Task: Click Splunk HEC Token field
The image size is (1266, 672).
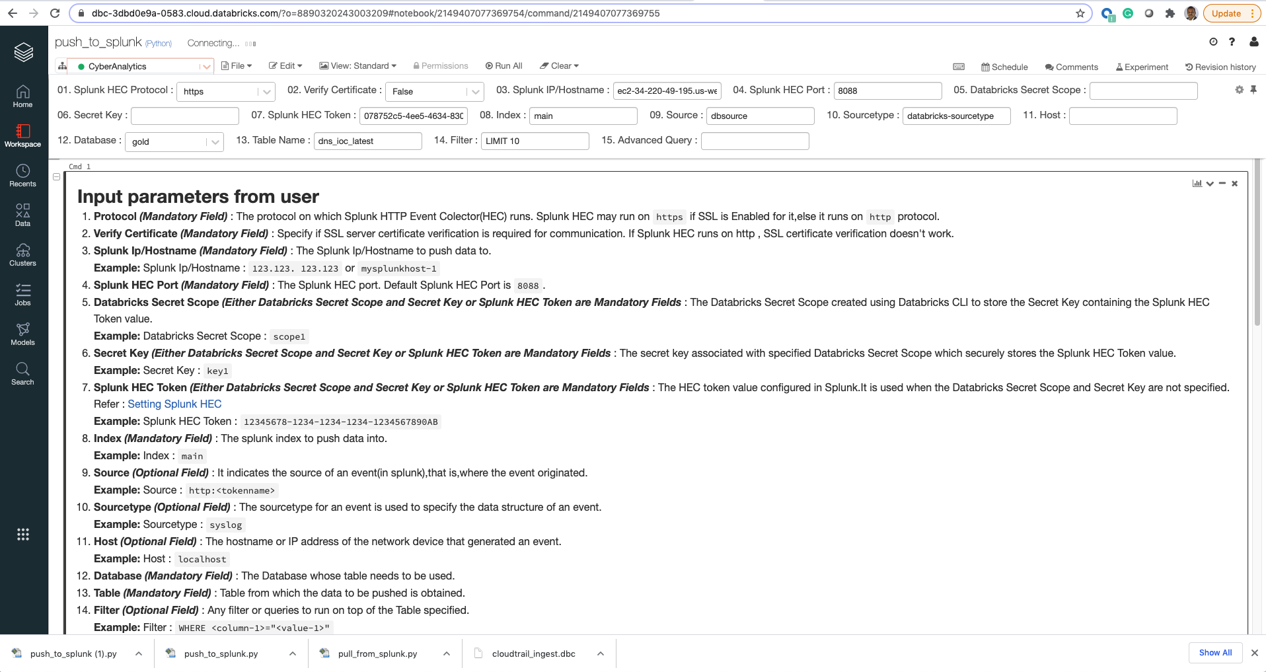Action: point(414,116)
